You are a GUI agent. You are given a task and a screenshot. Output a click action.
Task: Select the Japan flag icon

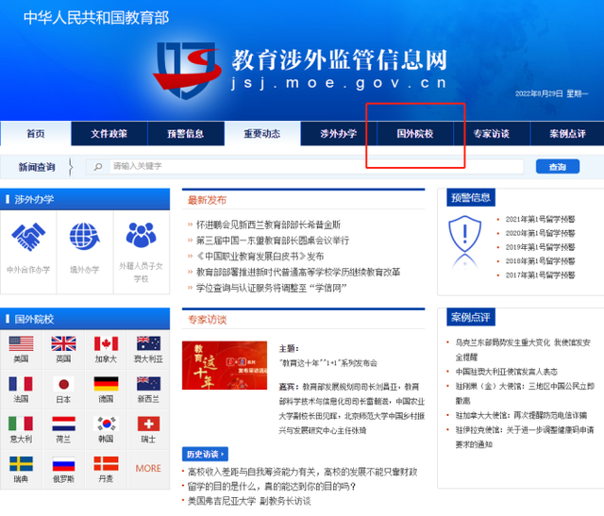point(63,384)
